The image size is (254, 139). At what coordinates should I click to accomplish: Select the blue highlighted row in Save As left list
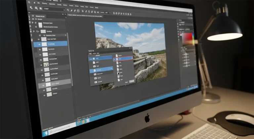101,70
